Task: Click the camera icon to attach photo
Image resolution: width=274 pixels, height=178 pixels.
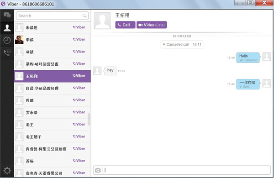Action: coord(98,170)
